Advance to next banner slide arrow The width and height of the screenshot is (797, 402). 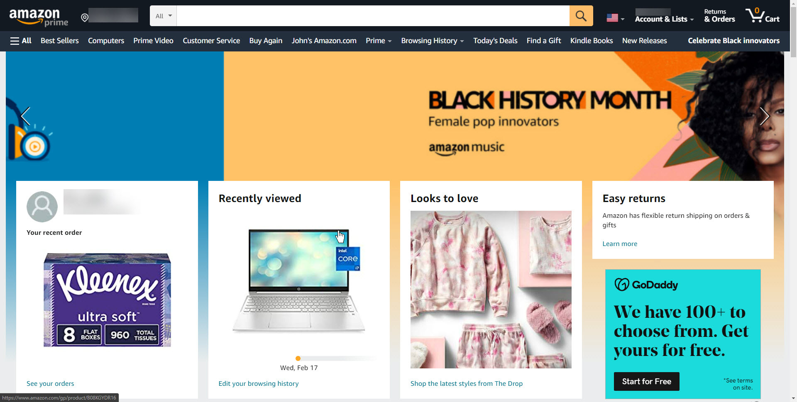click(764, 116)
